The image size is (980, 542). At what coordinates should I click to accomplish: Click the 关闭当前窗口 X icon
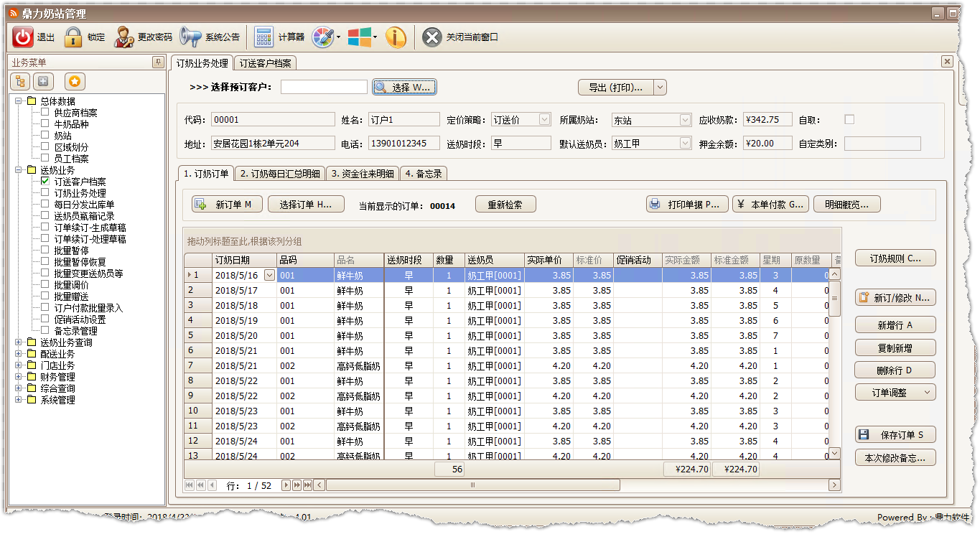pyautogui.click(x=431, y=37)
